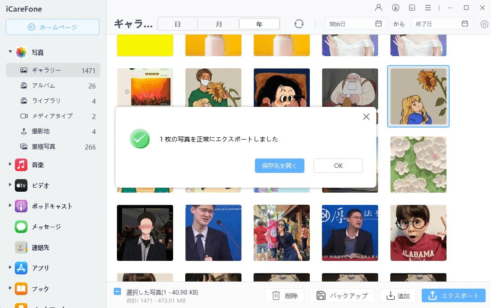Screen dimensions: 491x308
Task: Open the end date calendar icon
Action: [x=465, y=23]
